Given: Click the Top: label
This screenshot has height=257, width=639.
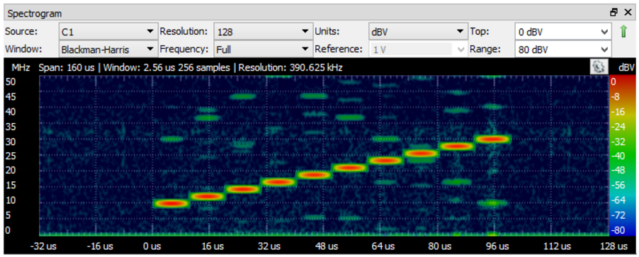Looking at the screenshot, I should click(479, 31).
